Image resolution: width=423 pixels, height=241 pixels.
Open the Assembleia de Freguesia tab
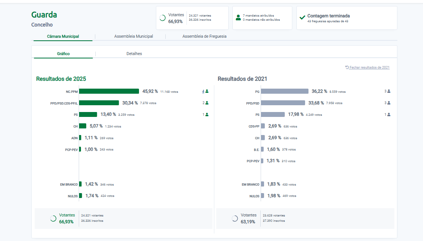(204, 37)
